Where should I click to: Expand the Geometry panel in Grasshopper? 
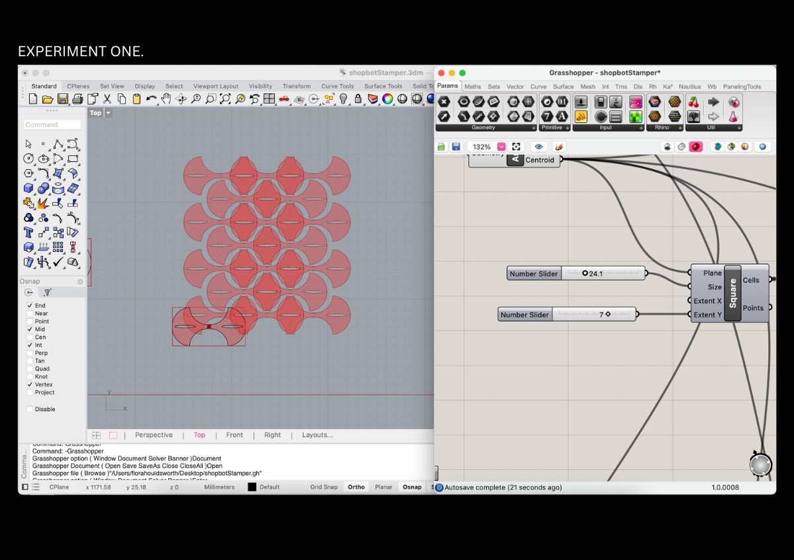pyautogui.click(x=533, y=128)
